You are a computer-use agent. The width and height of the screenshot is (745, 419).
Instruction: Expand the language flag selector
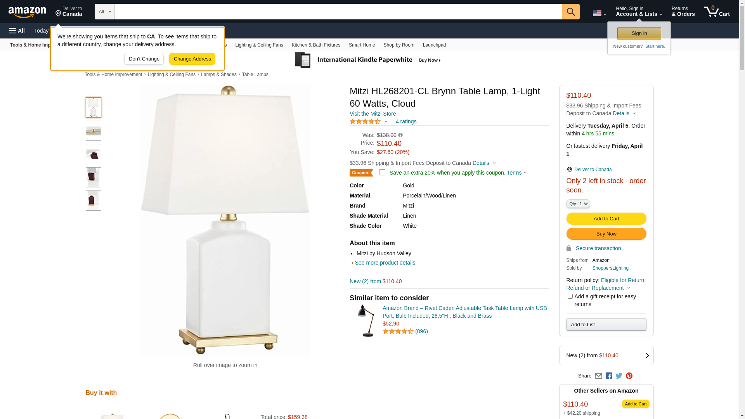click(x=599, y=13)
